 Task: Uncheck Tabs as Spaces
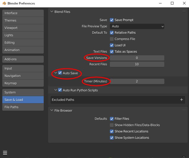point(112,52)
